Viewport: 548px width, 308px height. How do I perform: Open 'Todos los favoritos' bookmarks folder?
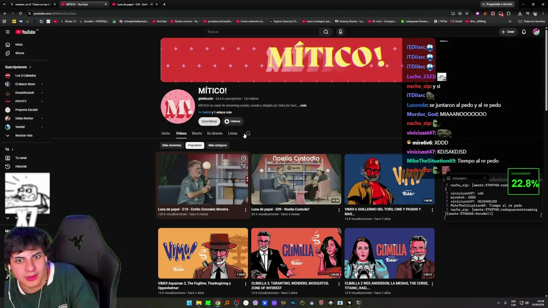[532, 21]
